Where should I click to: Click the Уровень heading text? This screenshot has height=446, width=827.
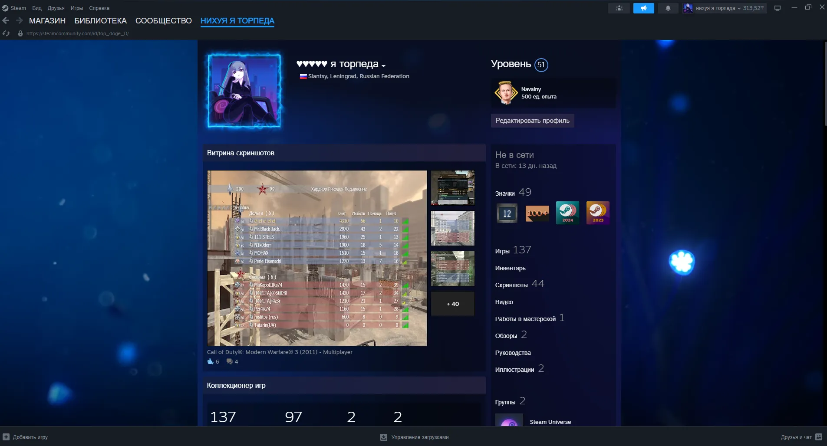(x=511, y=64)
